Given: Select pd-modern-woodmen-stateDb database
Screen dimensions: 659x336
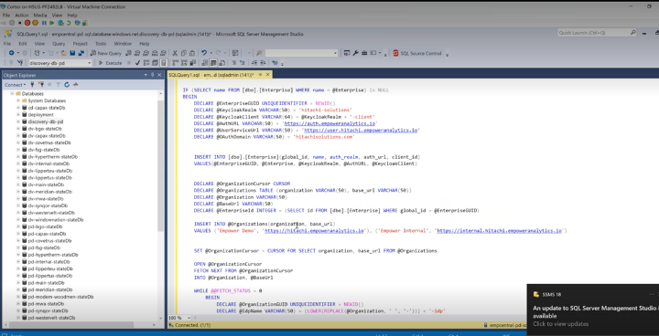Looking at the screenshot, I should (x=60, y=297).
